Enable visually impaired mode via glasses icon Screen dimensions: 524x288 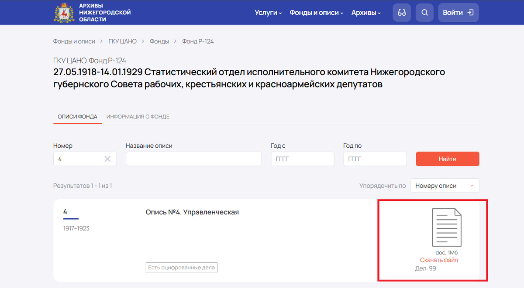tap(401, 12)
